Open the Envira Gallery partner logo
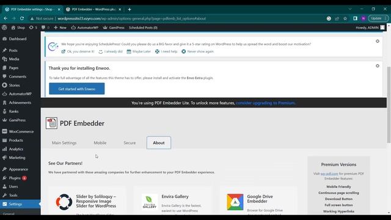Viewport: 391px width, 220px height. pos(150,202)
